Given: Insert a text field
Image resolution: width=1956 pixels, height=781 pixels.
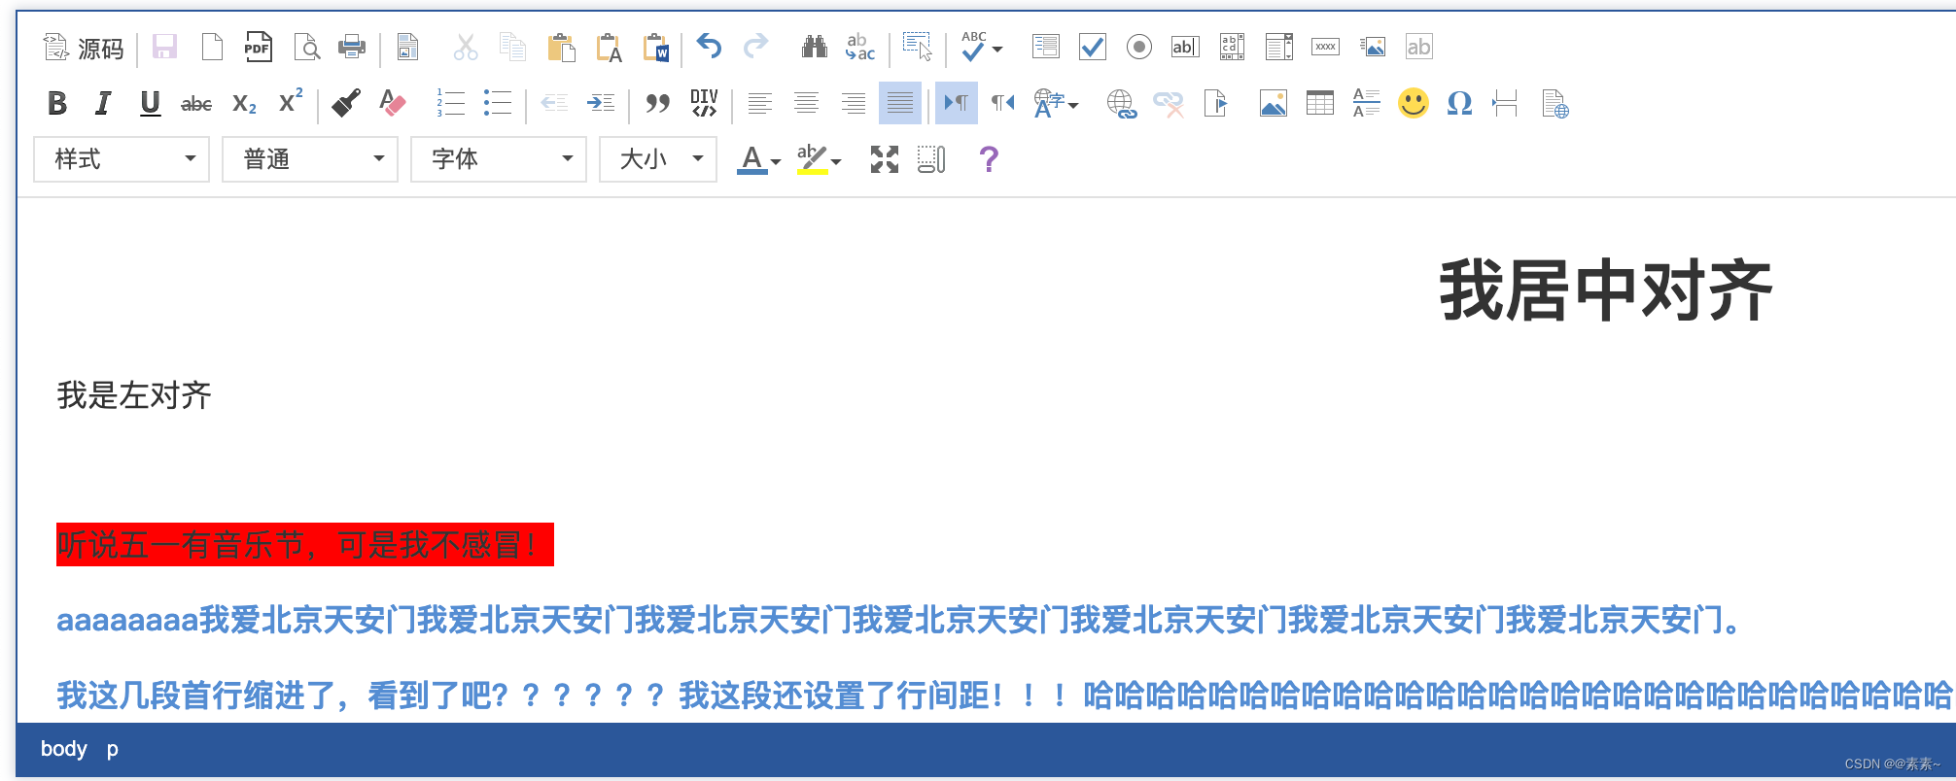Looking at the screenshot, I should 1185,47.
